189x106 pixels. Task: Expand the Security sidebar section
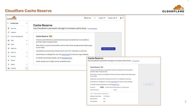coord(27,56)
